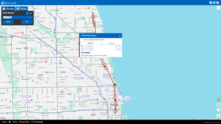Click the Union Park map marker
This screenshot has height=124, width=221.
click(x=97, y=103)
